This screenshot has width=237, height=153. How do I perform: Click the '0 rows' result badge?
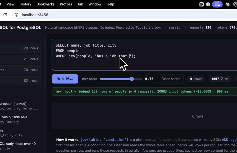click(x=196, y=79)
